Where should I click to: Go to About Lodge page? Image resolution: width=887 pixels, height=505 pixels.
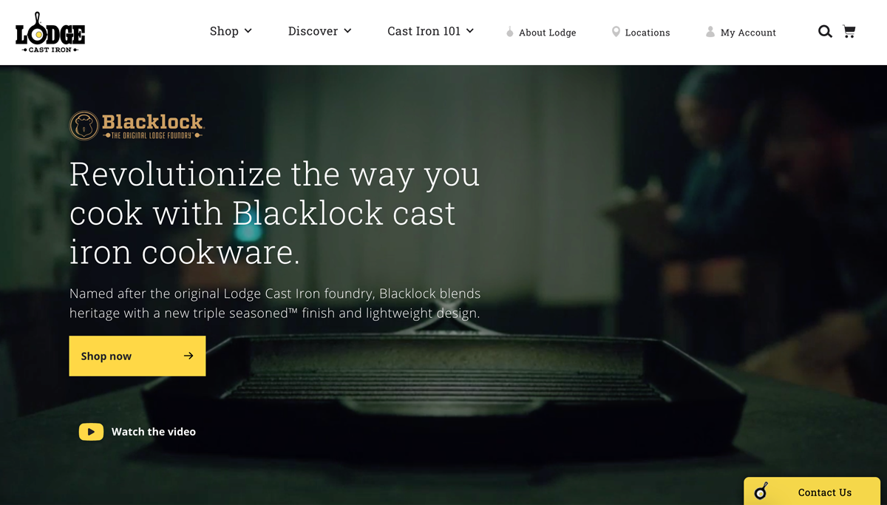coord(547,33)
